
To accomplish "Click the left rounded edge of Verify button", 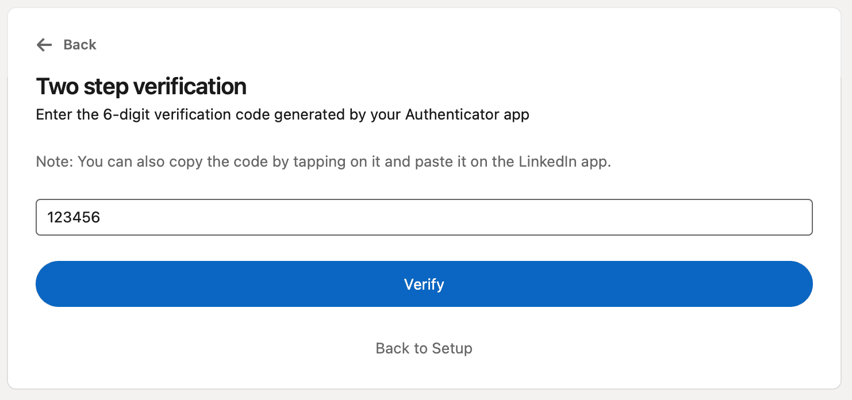I will (x=49, y=284).
